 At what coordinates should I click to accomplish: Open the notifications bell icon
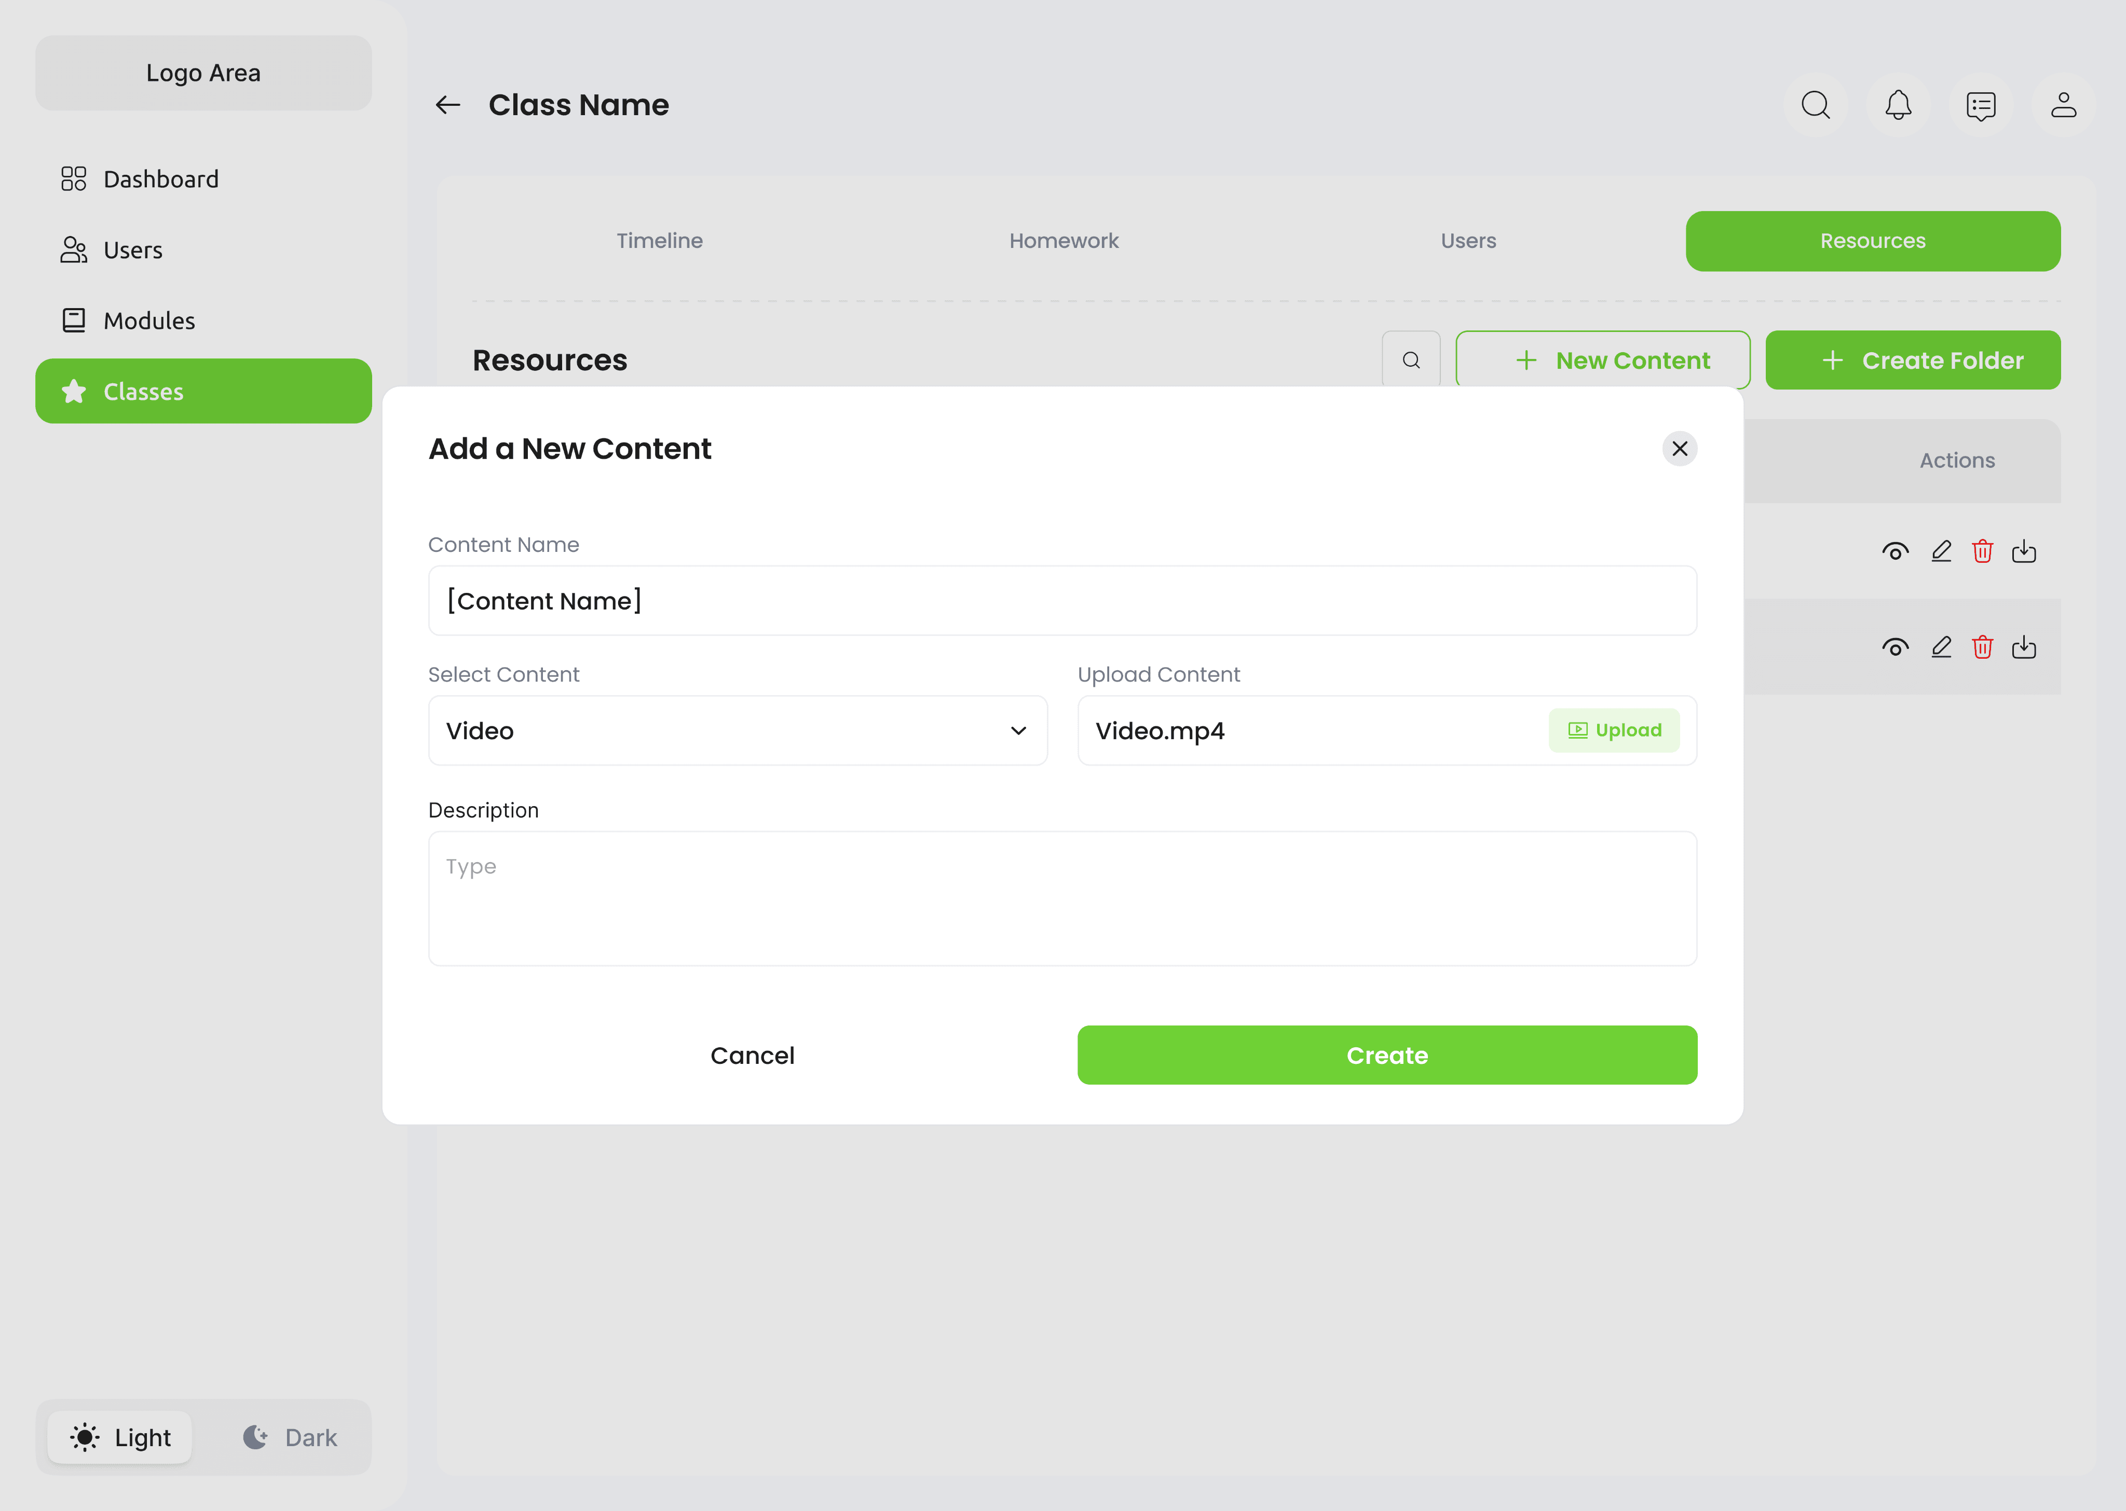[1898, 105]
